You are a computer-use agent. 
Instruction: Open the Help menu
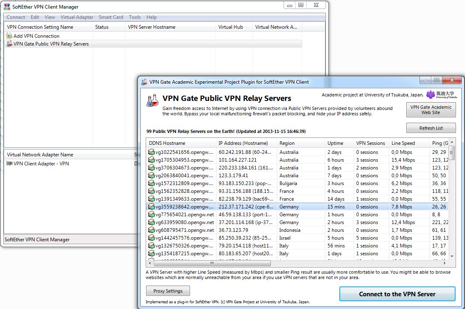point(151,17)
